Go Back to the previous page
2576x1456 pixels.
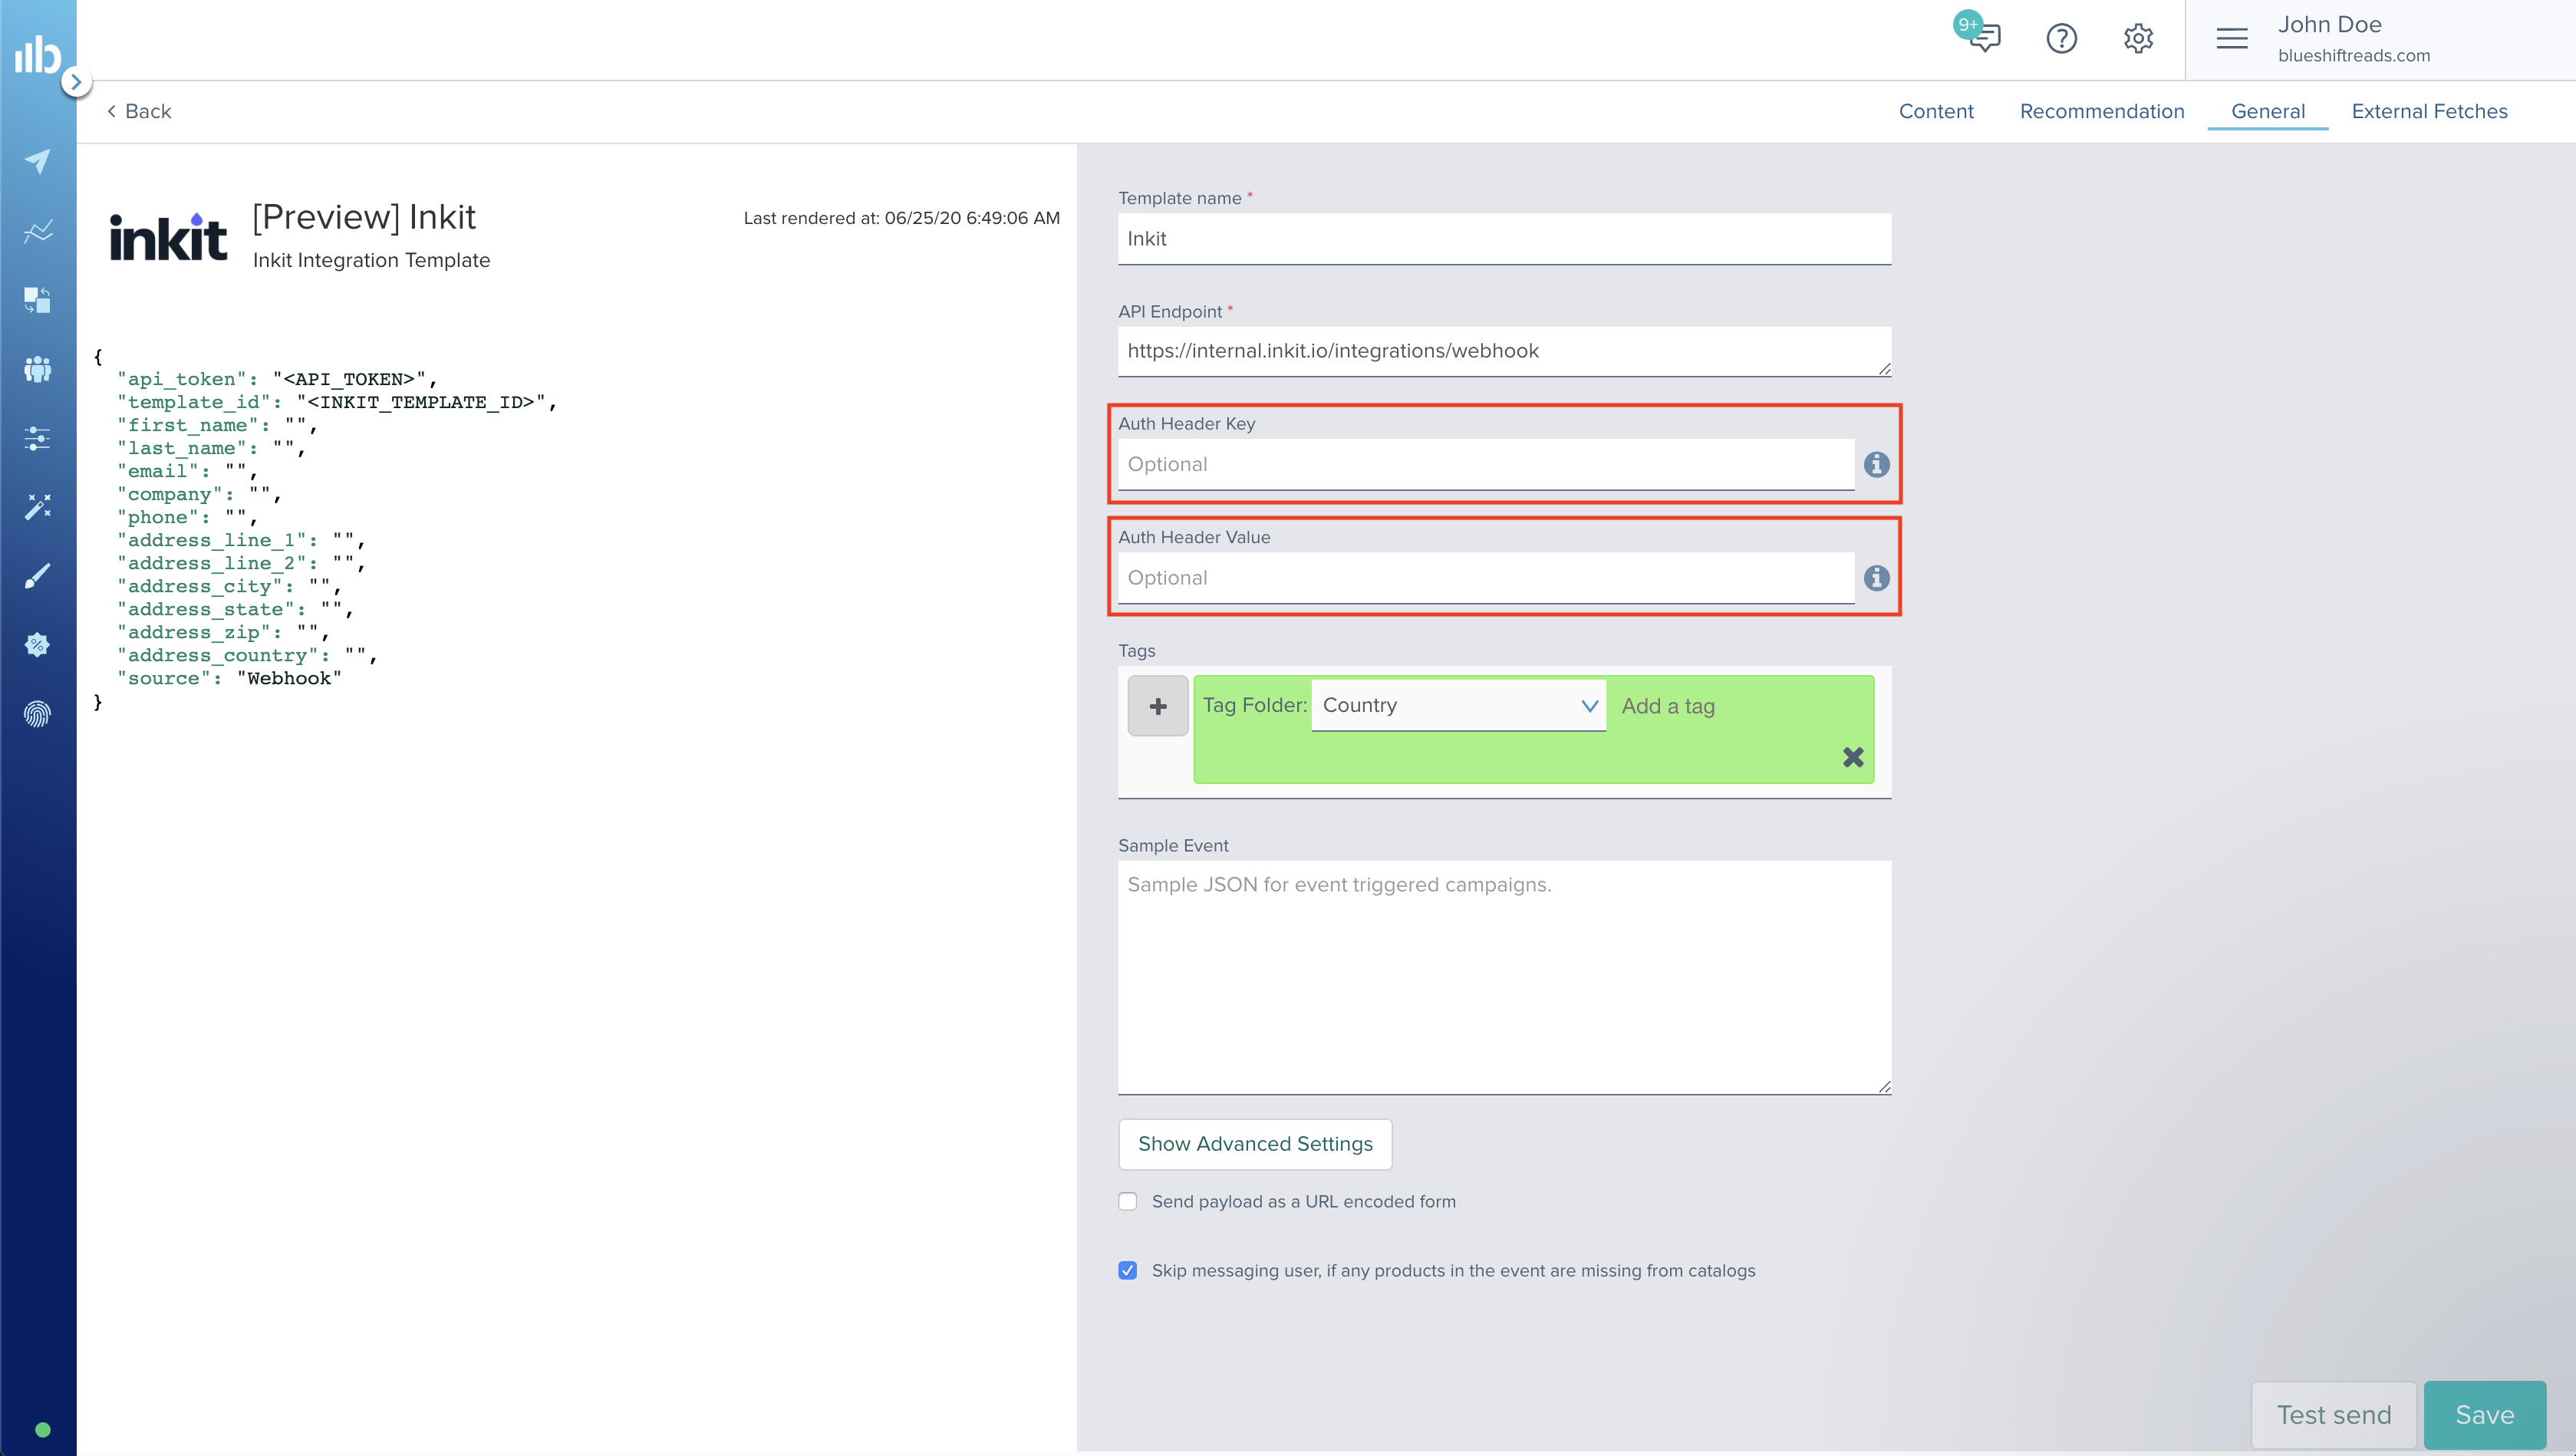point(139,111)
